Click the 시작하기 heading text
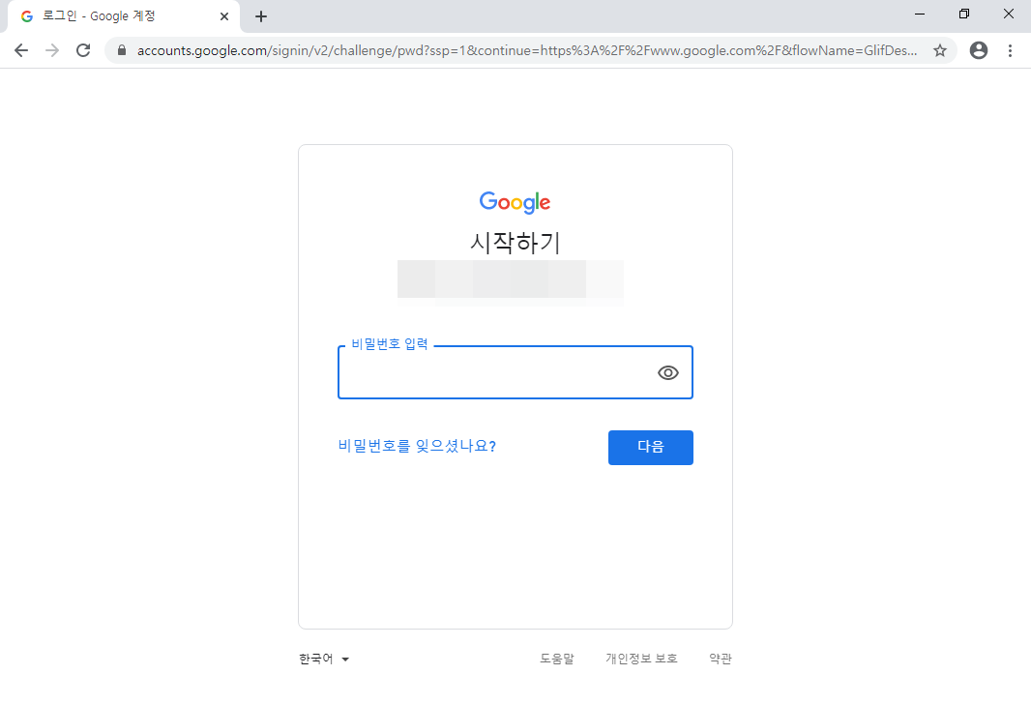Image resolution: width=1031 pixels, height=704 pixels. click(x=515, y=243)
